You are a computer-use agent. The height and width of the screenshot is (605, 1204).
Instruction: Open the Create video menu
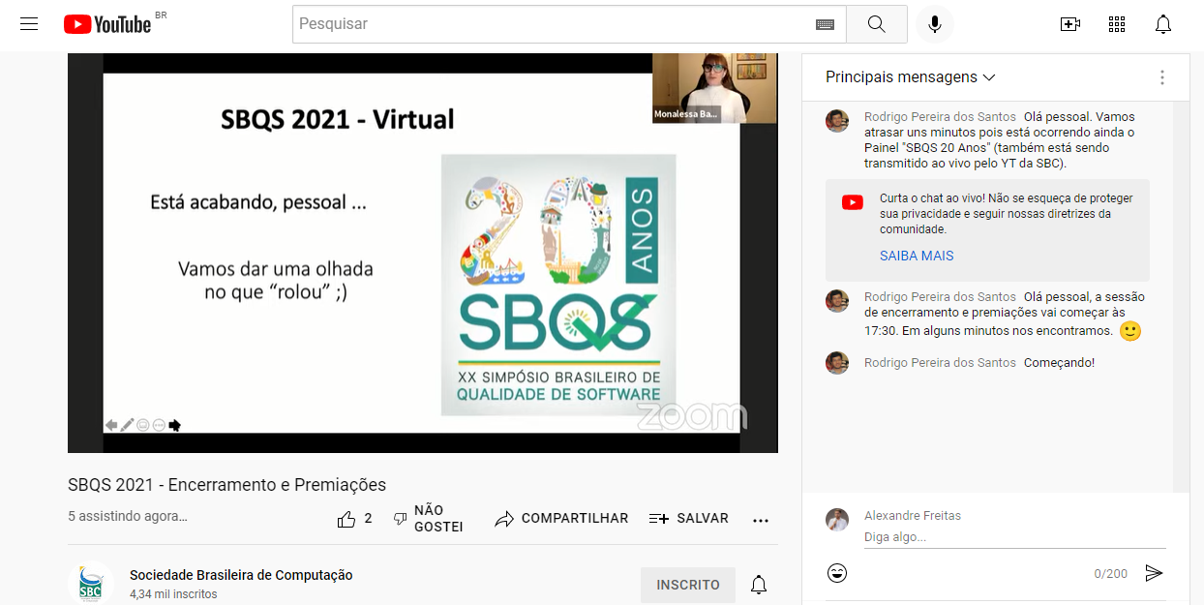click(1069, 24)
